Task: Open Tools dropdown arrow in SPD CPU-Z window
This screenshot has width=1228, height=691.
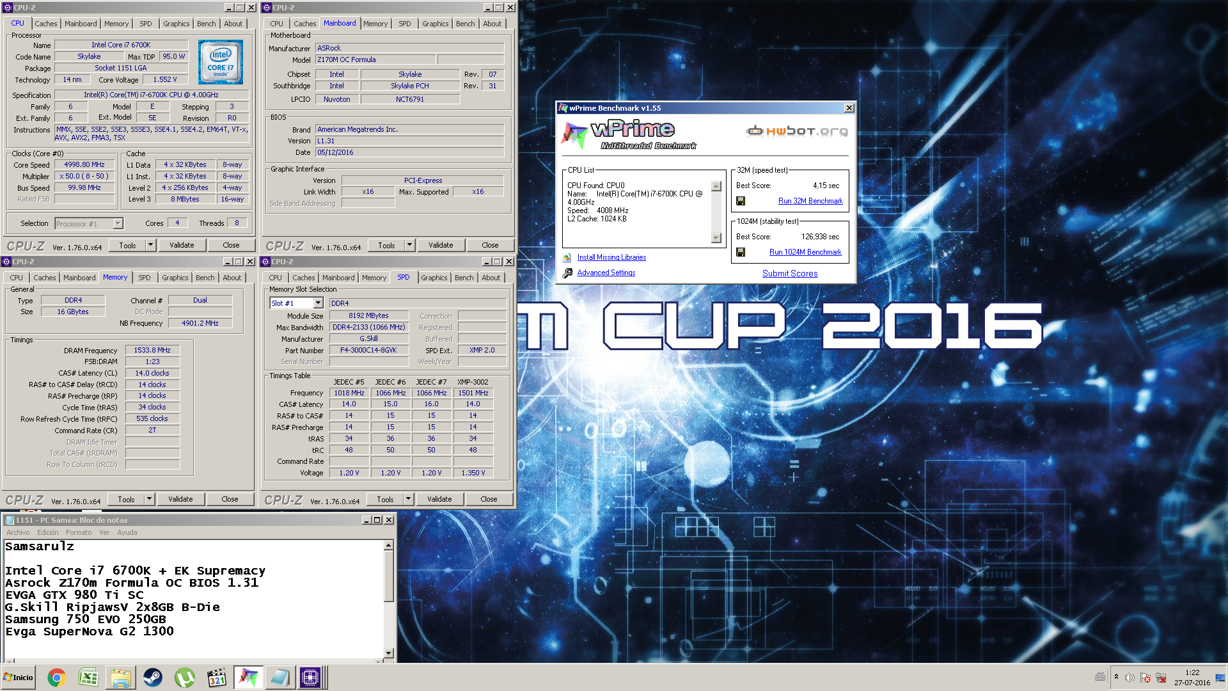Action: [408, 499]
